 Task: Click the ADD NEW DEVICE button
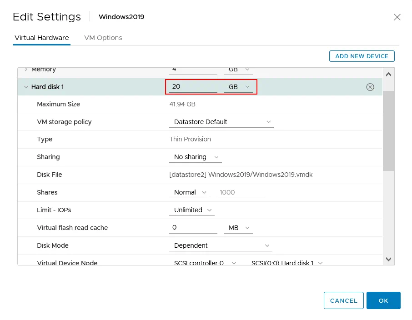tap(362, 56)
